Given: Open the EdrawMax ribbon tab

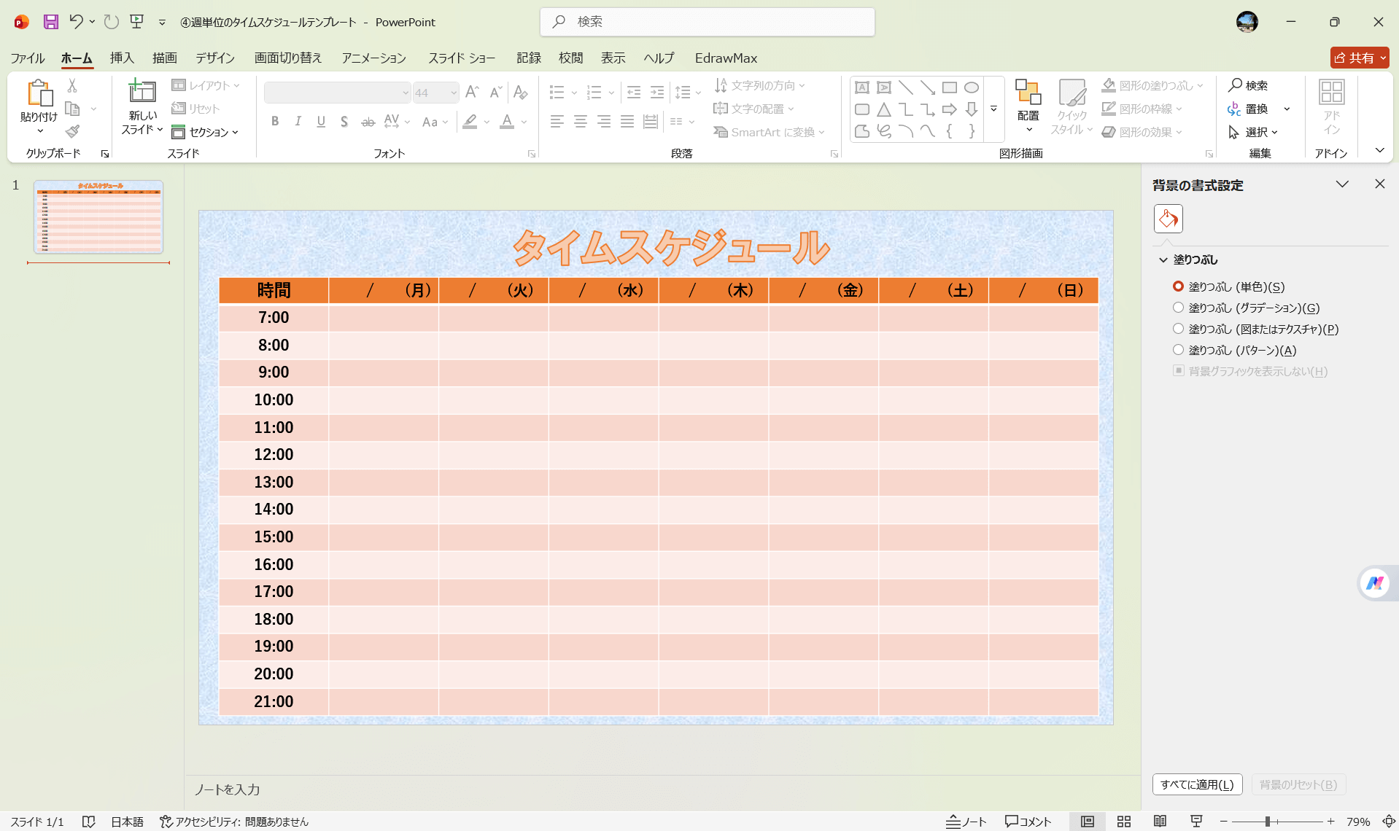Looking at the screenshot, I should (726, 58).
